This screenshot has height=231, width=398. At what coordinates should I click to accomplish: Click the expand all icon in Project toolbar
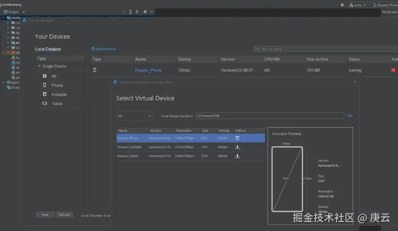(x=130, y=12)
